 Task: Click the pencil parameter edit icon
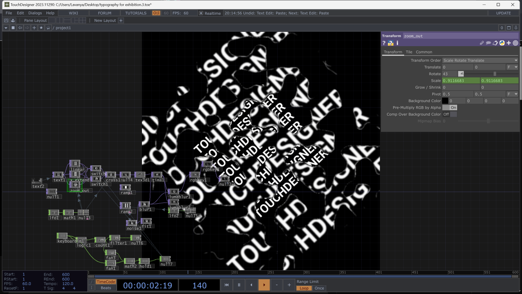tap(482, 43)
